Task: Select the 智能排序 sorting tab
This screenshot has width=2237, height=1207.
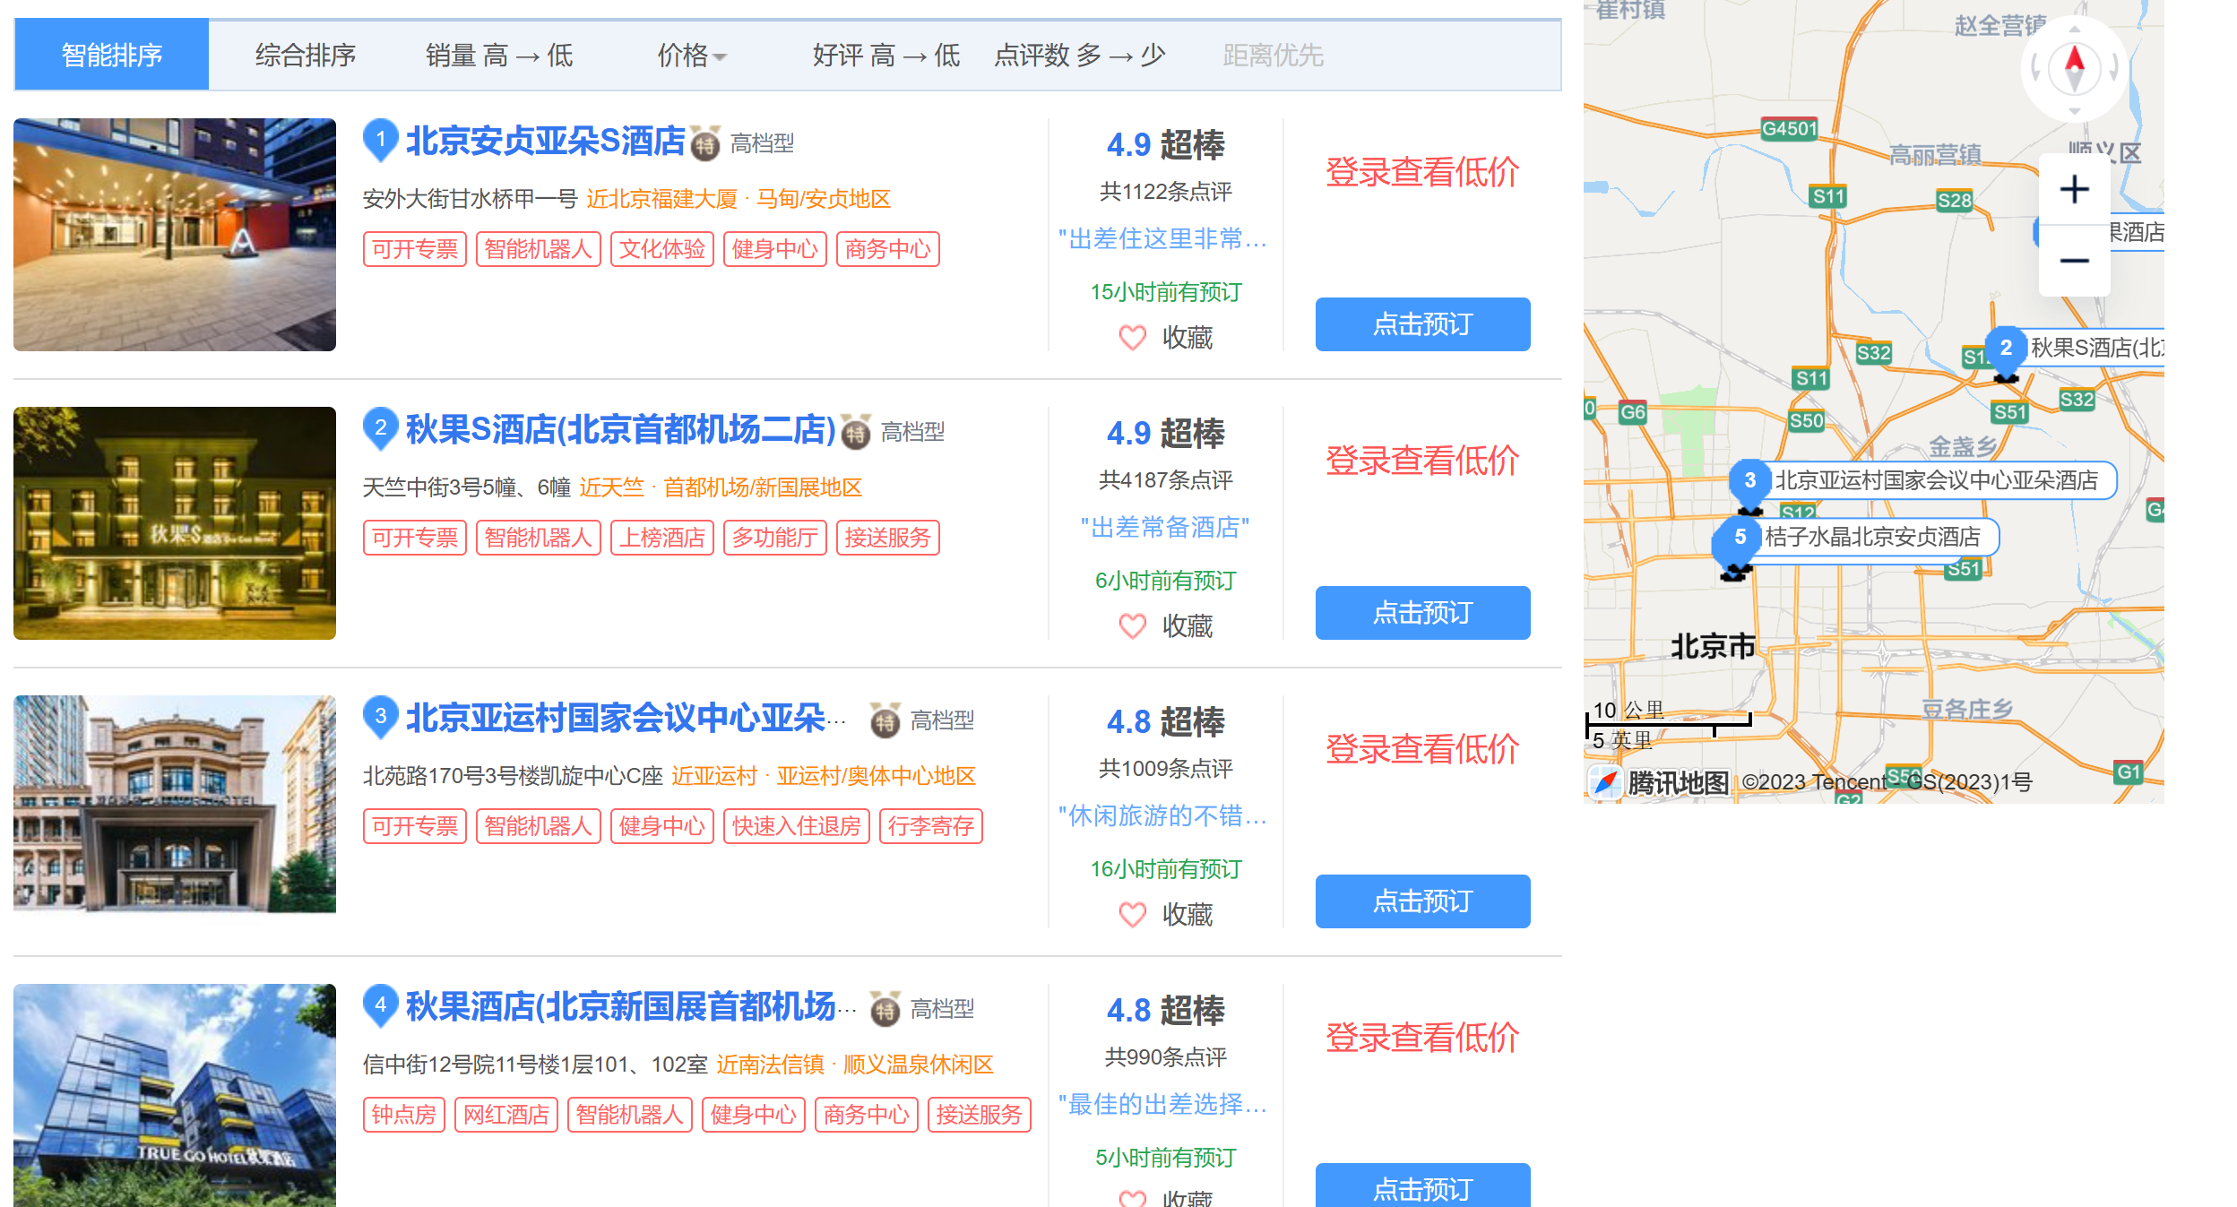Action: [112, 56]
